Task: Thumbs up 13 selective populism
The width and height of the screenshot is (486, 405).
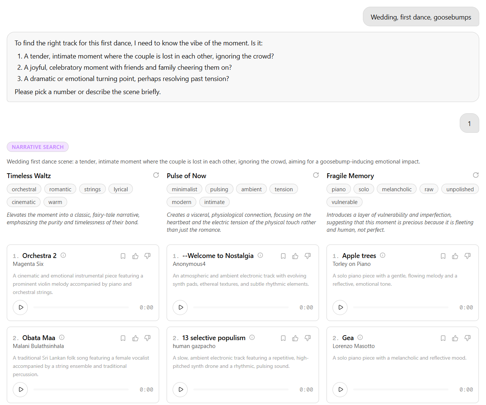Action: click(x=295, y=338)
